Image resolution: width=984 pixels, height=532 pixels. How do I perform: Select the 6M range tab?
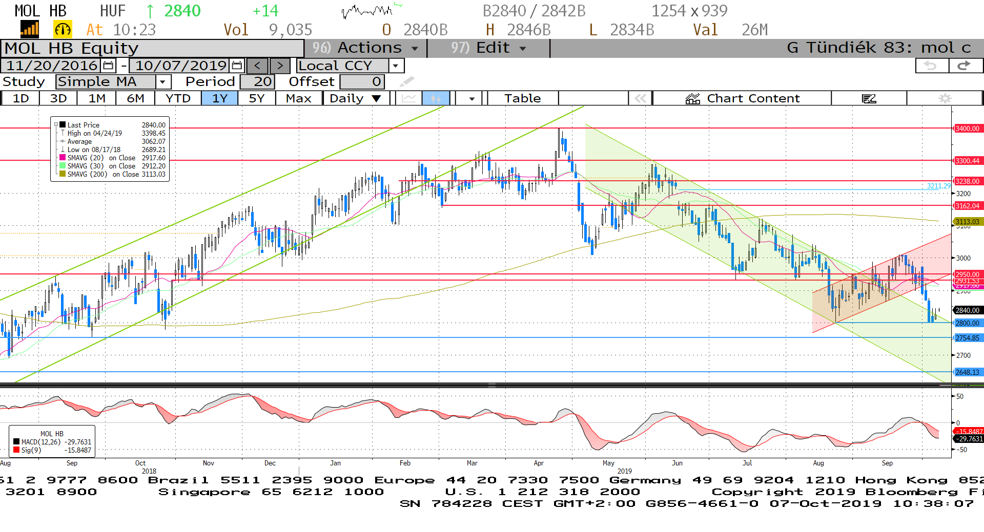point(135,98)
